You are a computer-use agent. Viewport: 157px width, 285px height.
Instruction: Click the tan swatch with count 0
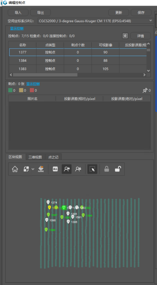21,90
